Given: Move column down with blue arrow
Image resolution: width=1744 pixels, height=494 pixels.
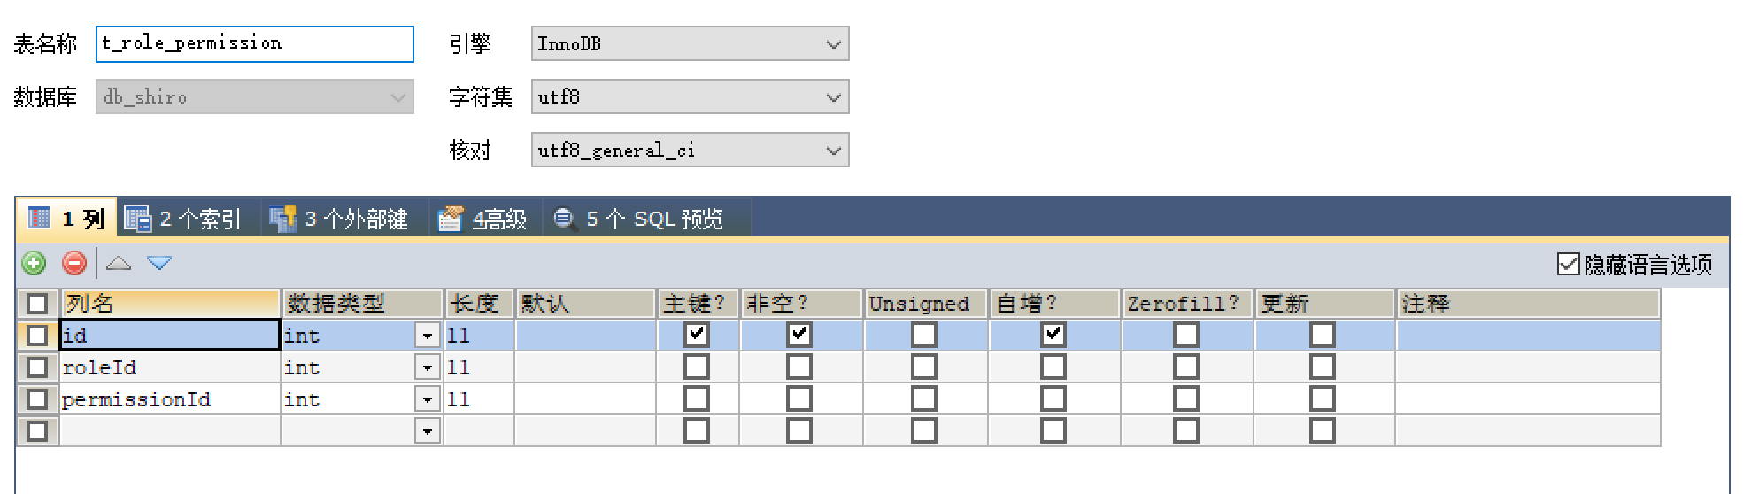Looking at the screenshot, I should coord(159,263).
